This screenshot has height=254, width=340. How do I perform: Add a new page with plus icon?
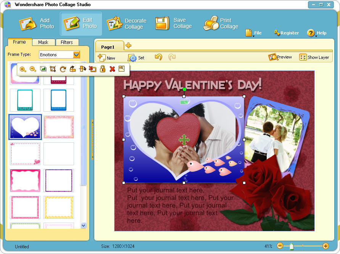pyautogui.click(x=129, y=46)
